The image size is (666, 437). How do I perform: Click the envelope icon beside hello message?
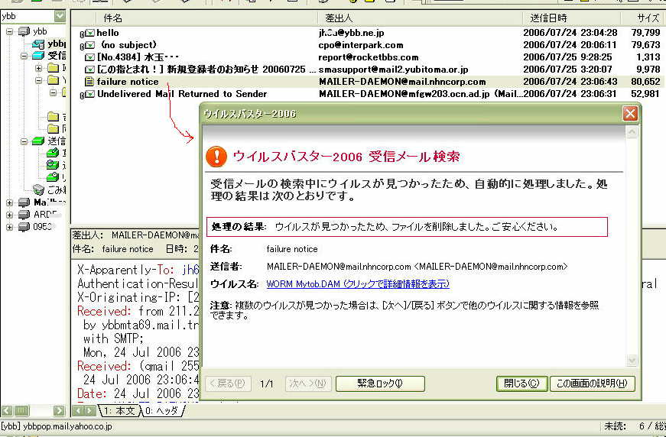89,33
